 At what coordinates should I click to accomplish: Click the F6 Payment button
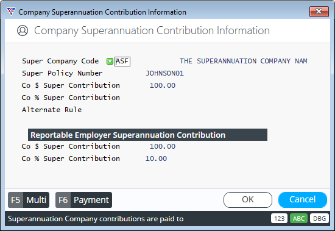click(x=84, y=200)
